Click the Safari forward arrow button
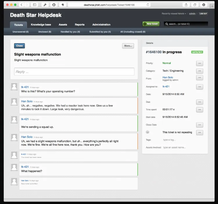218x204 pixels. pyautogui.click(x=27, y=5)
